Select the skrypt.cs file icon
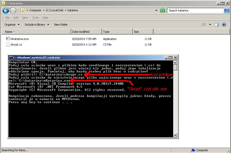The height and width of the screenshot is (153, 231). 8,44
